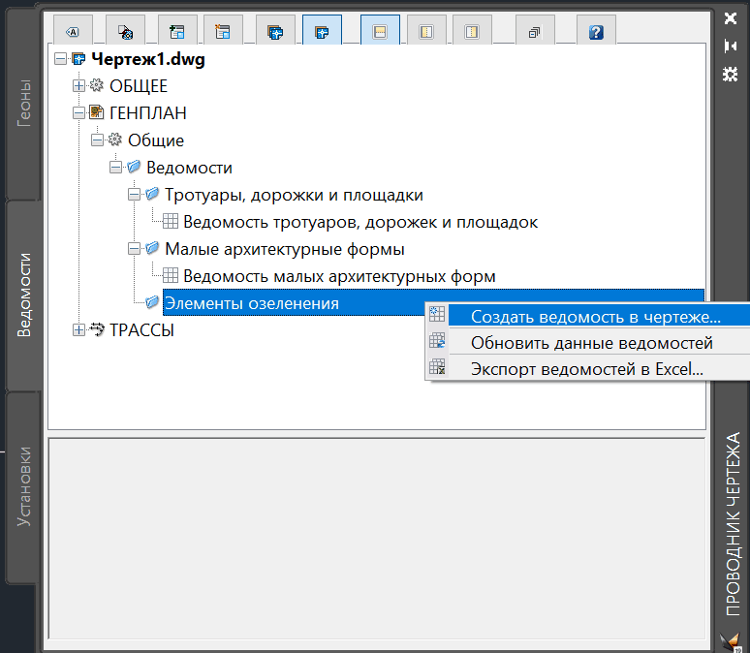The height and width of the screenshot is (653, 750).
Task: Toggle the highlighted current drawing toolbar button
Action: [322, 32]
